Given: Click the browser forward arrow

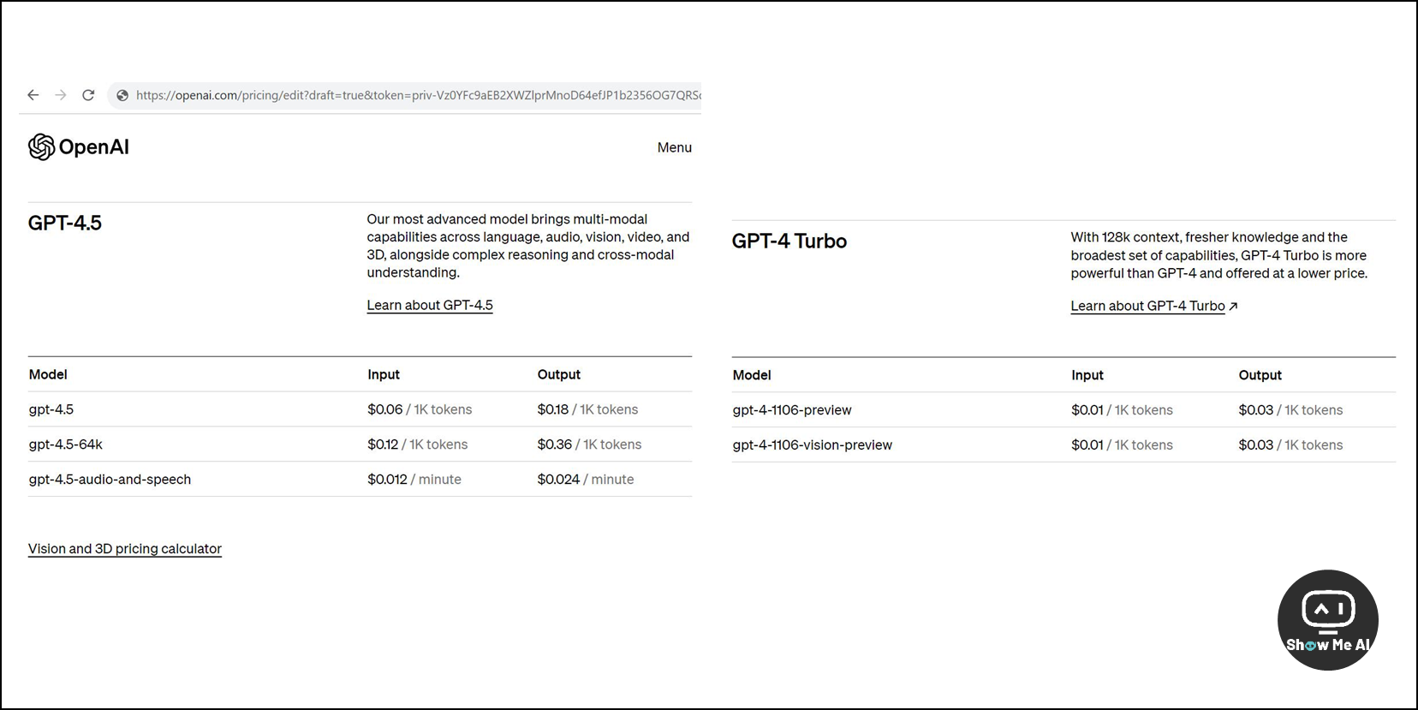Looking at the screenshot, I should pos(61,95).
